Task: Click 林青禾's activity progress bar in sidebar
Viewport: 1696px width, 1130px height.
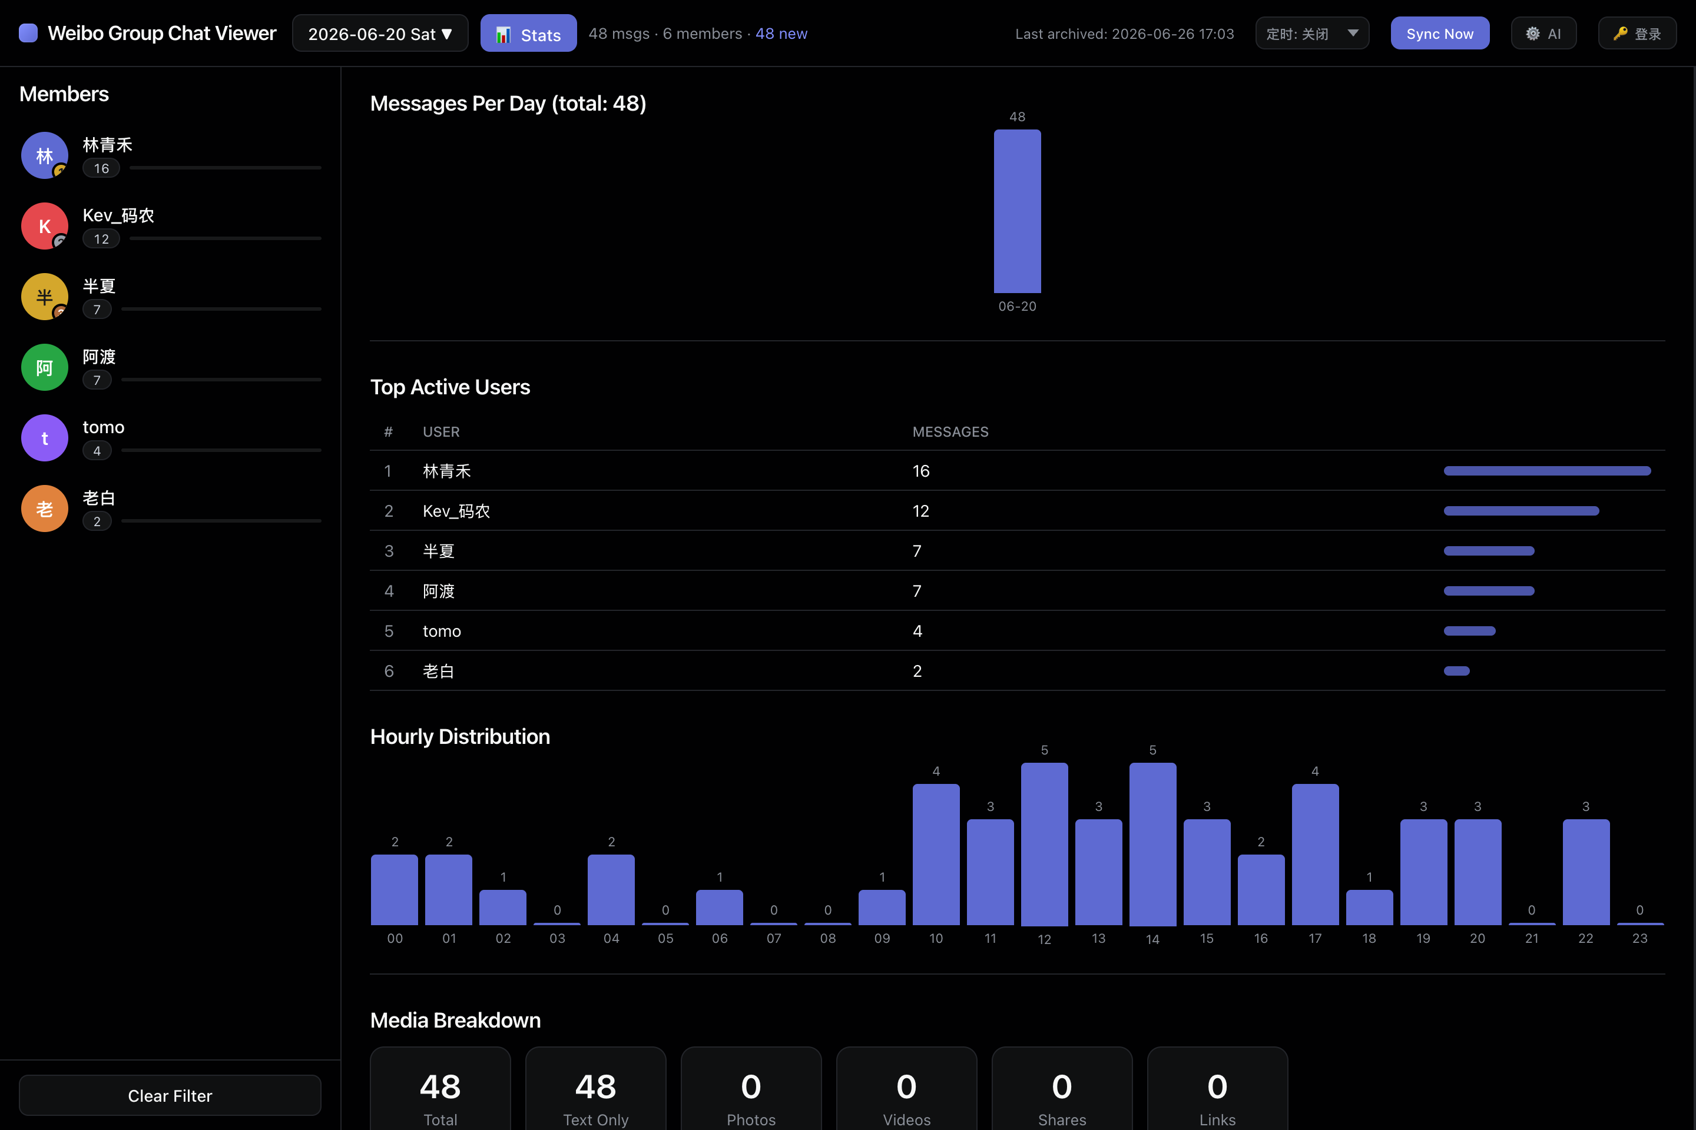Action: [x=225, y=168]
